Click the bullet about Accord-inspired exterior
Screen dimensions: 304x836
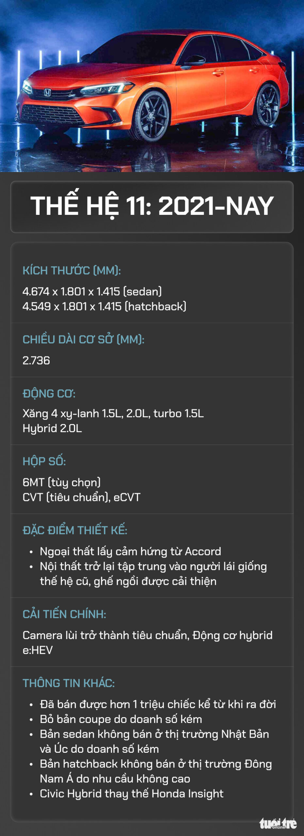(x=130, y=551)
